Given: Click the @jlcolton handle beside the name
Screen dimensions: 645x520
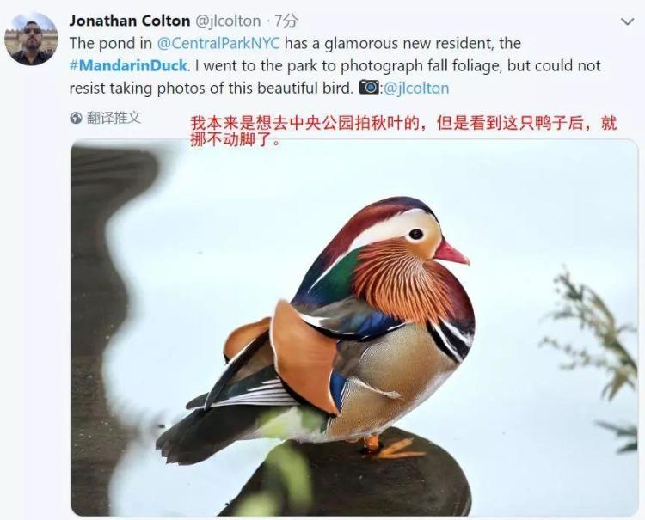Looking at the screenshot, I should pyautogui.click(x=228, y=21).
